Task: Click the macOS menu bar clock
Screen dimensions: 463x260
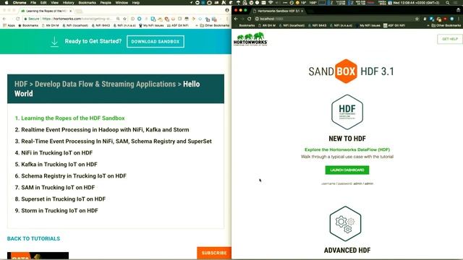Action: click(x=417, y=3)
